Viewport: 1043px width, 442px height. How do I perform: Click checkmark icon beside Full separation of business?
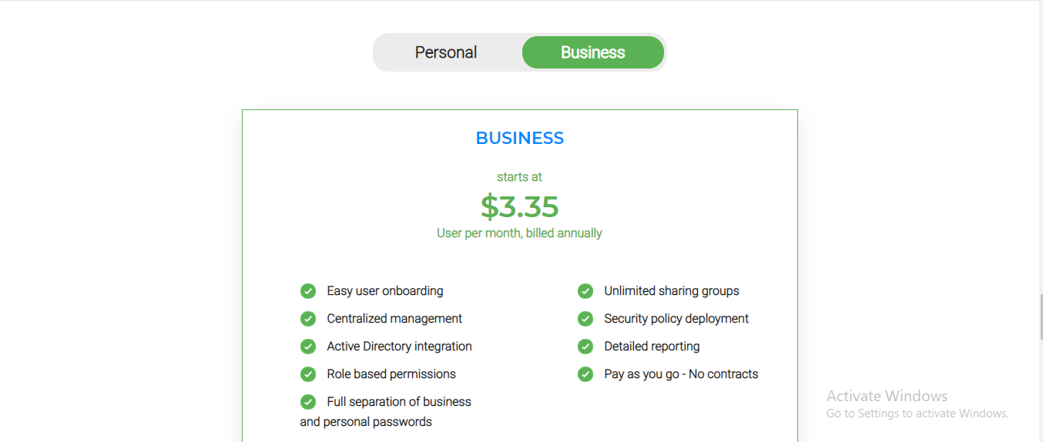(308, 402)
